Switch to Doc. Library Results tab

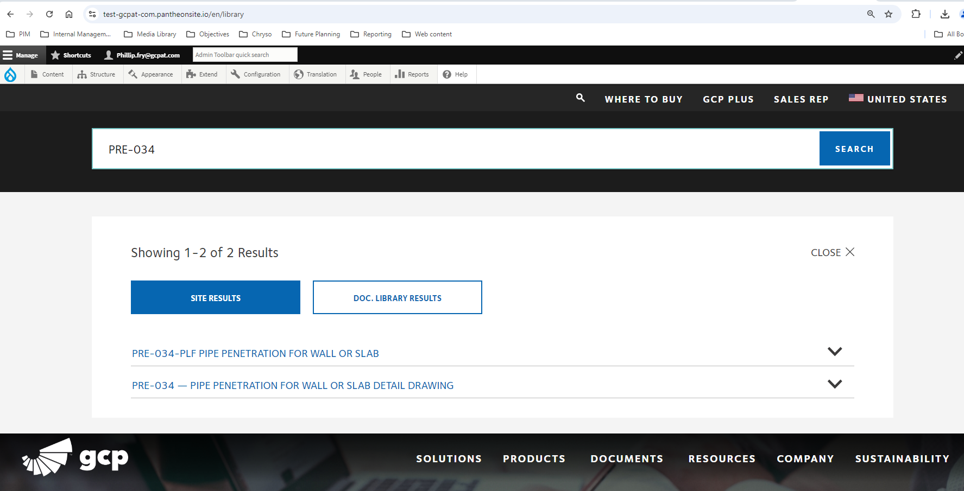click(397, 298)
